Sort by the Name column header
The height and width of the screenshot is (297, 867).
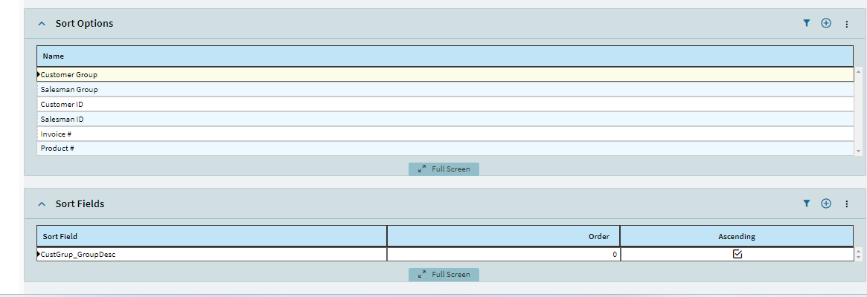[445, 56]
